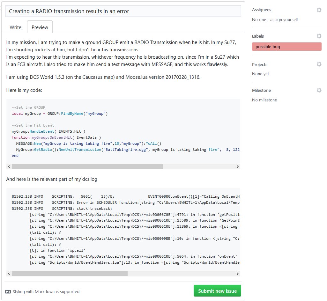
Task: Switch to the Preview tab
Action: pos(40,27)
